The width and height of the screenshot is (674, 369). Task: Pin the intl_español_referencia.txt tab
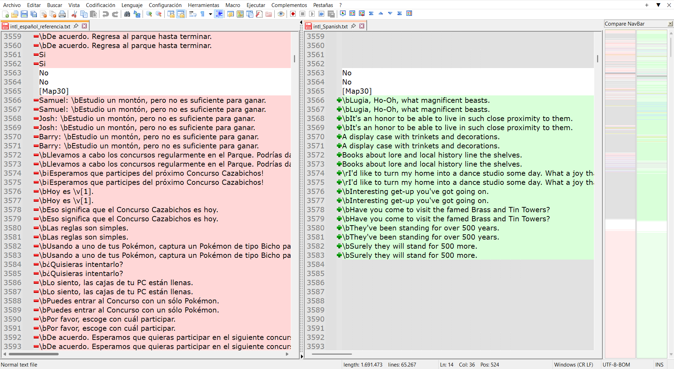pyautogui.click(x=76, y=26)
